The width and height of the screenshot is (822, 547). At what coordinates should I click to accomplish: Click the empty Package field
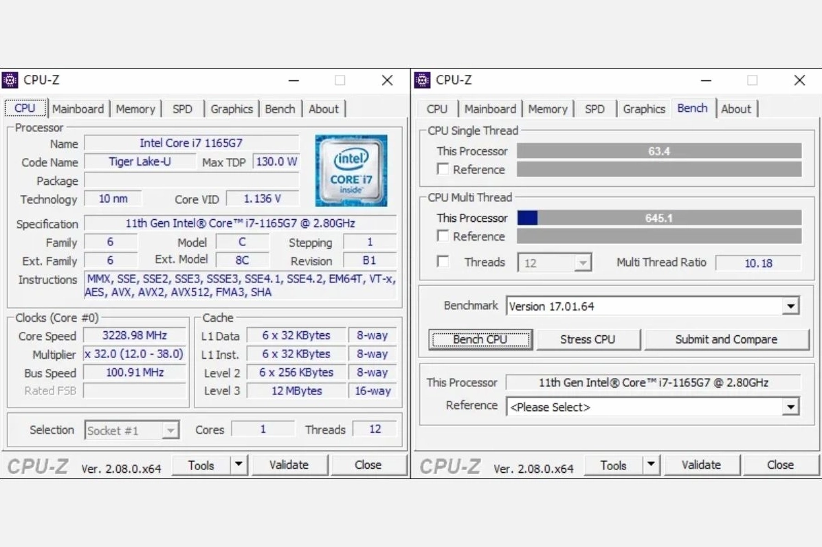click(x=191, y=180)
